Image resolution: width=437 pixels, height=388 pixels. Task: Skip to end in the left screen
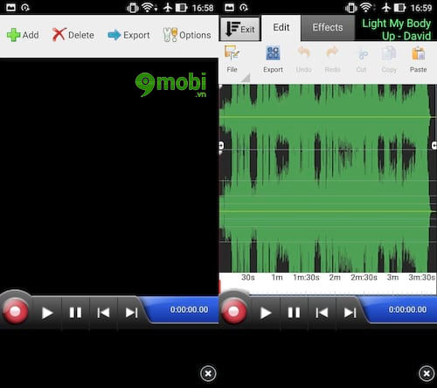(131, 313)
